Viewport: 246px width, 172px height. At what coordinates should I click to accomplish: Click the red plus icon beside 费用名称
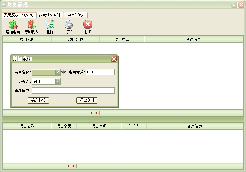[64, 72]
